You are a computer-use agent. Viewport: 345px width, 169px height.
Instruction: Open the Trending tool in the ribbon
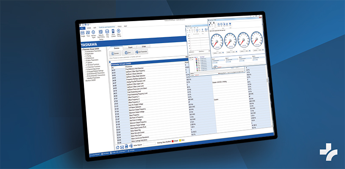[83, 34]
